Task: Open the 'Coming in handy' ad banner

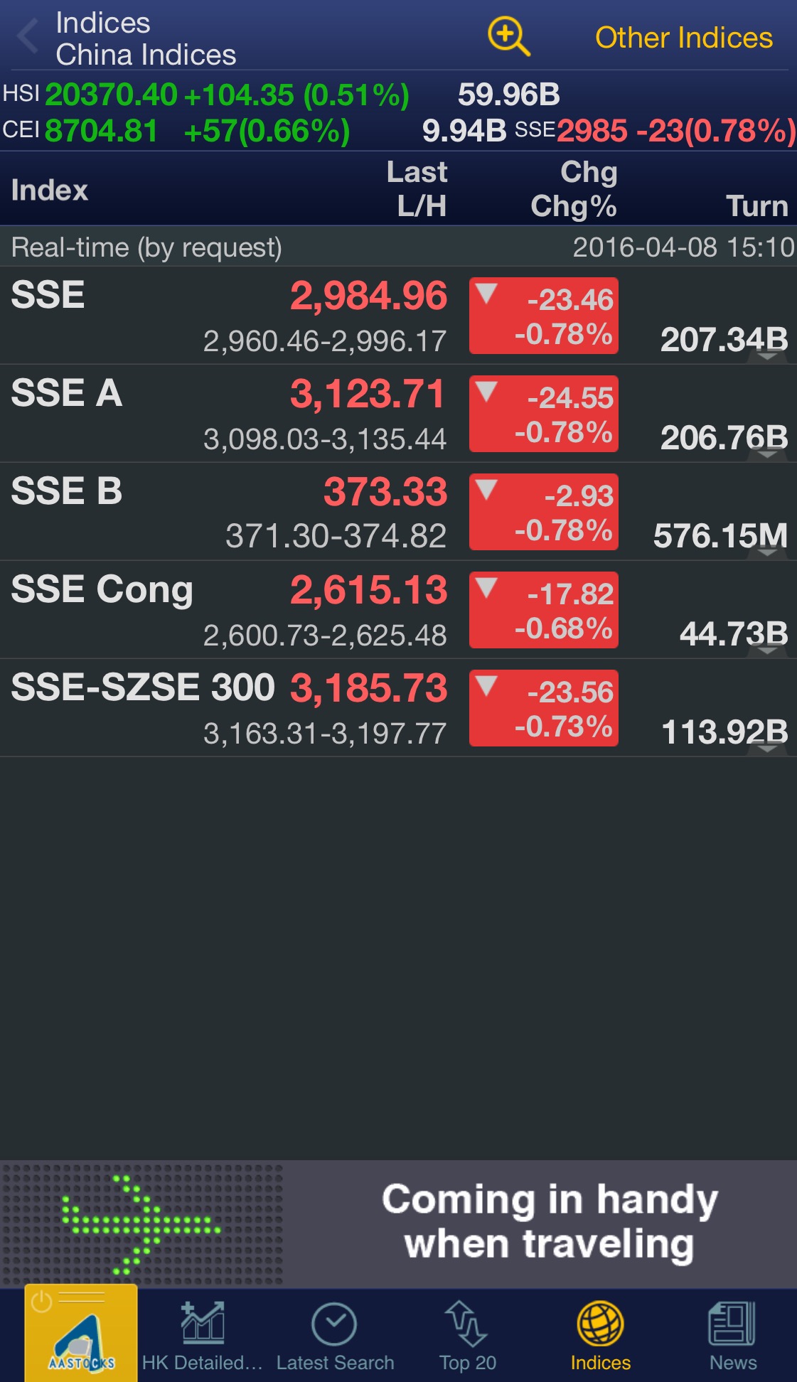Action: 398,1224
